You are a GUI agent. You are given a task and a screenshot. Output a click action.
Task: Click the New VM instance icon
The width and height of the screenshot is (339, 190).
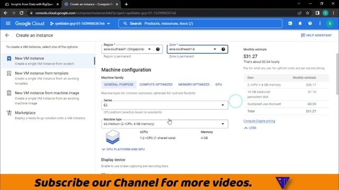9,59
